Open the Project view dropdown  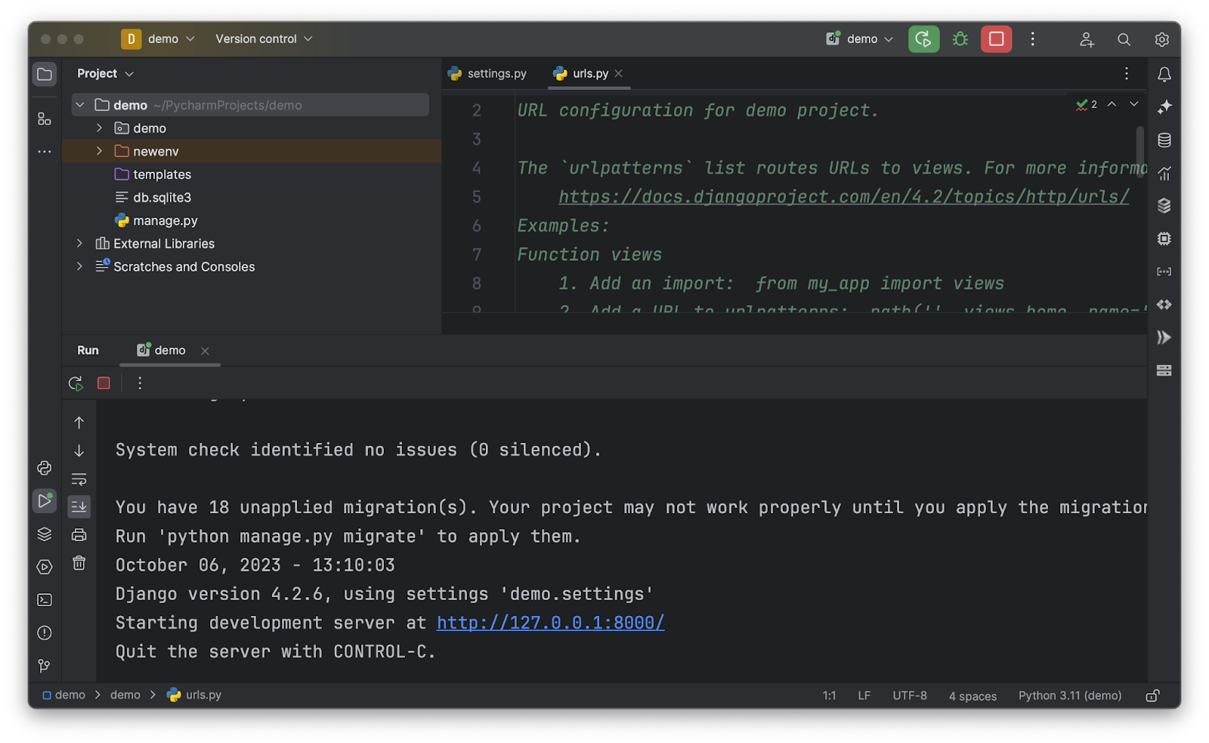[x=105, y=73]
